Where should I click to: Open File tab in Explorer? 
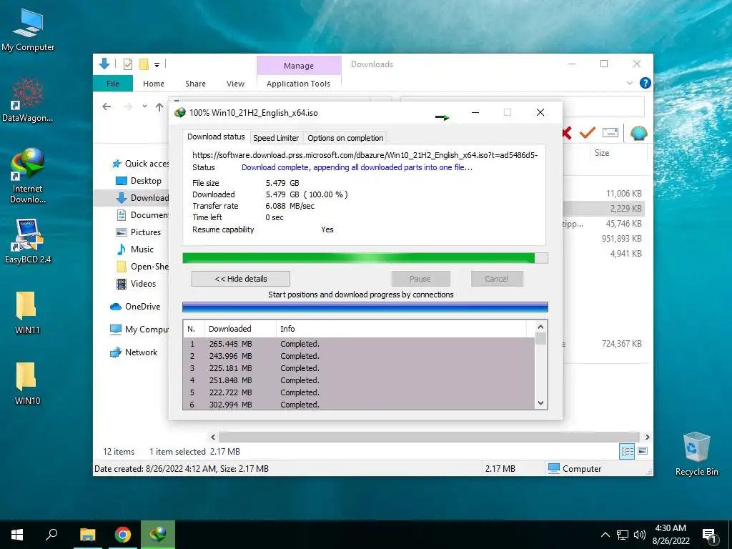(113, 84)
